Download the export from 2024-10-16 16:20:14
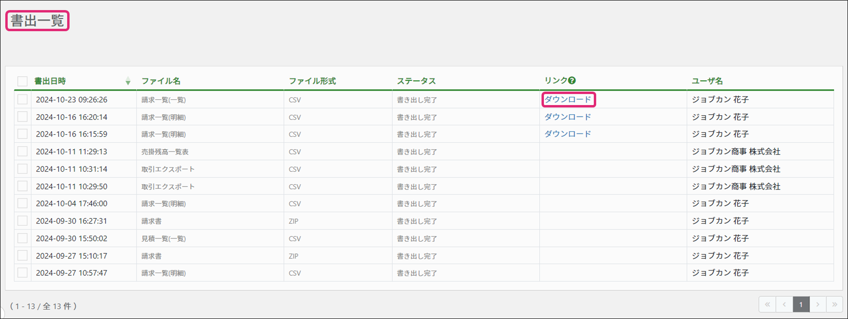848x319 pixels. (567, 117)
